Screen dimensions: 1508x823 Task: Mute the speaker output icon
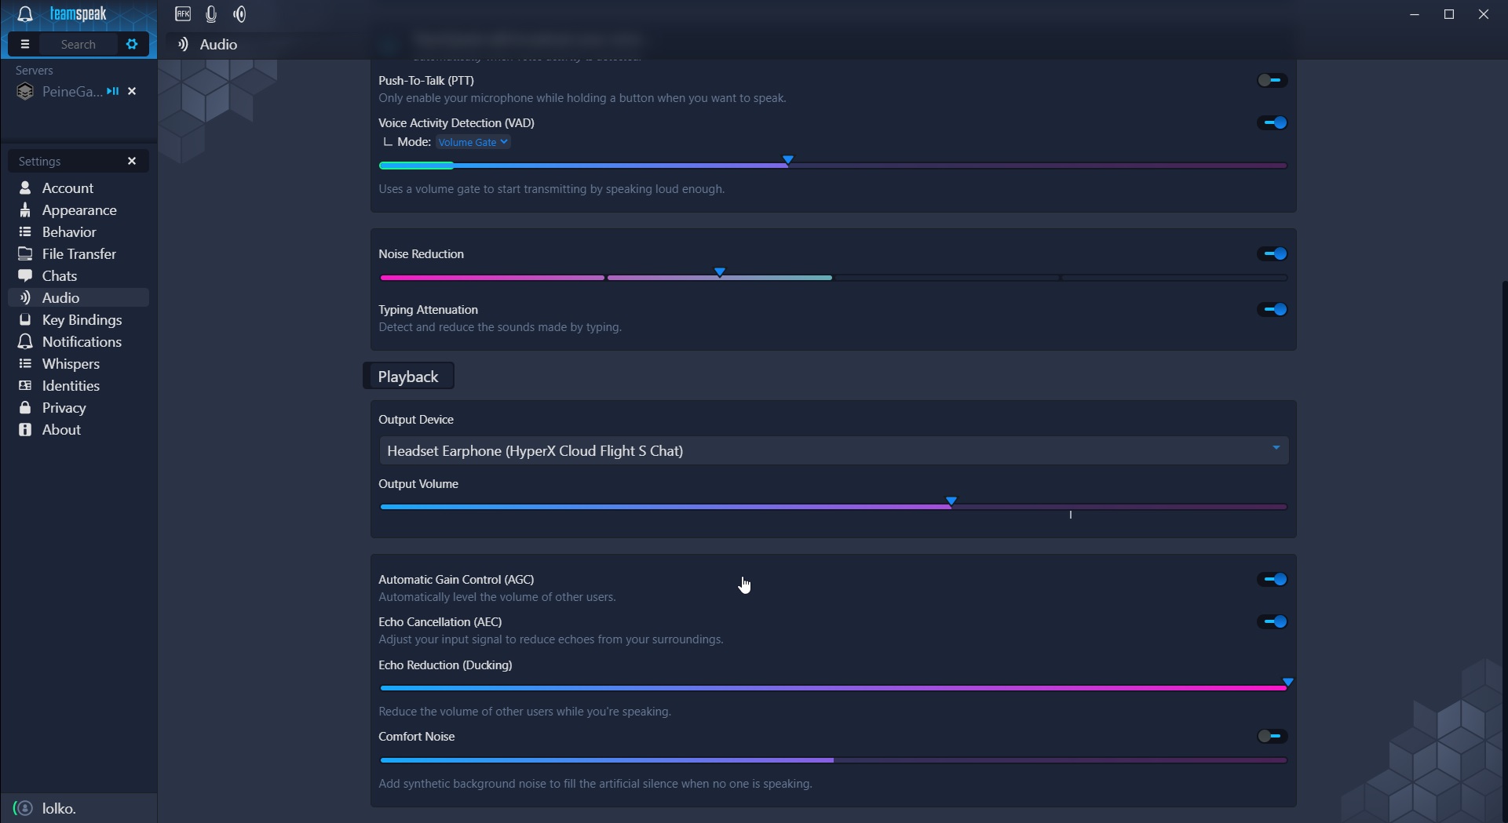click(x=240, y=14)
